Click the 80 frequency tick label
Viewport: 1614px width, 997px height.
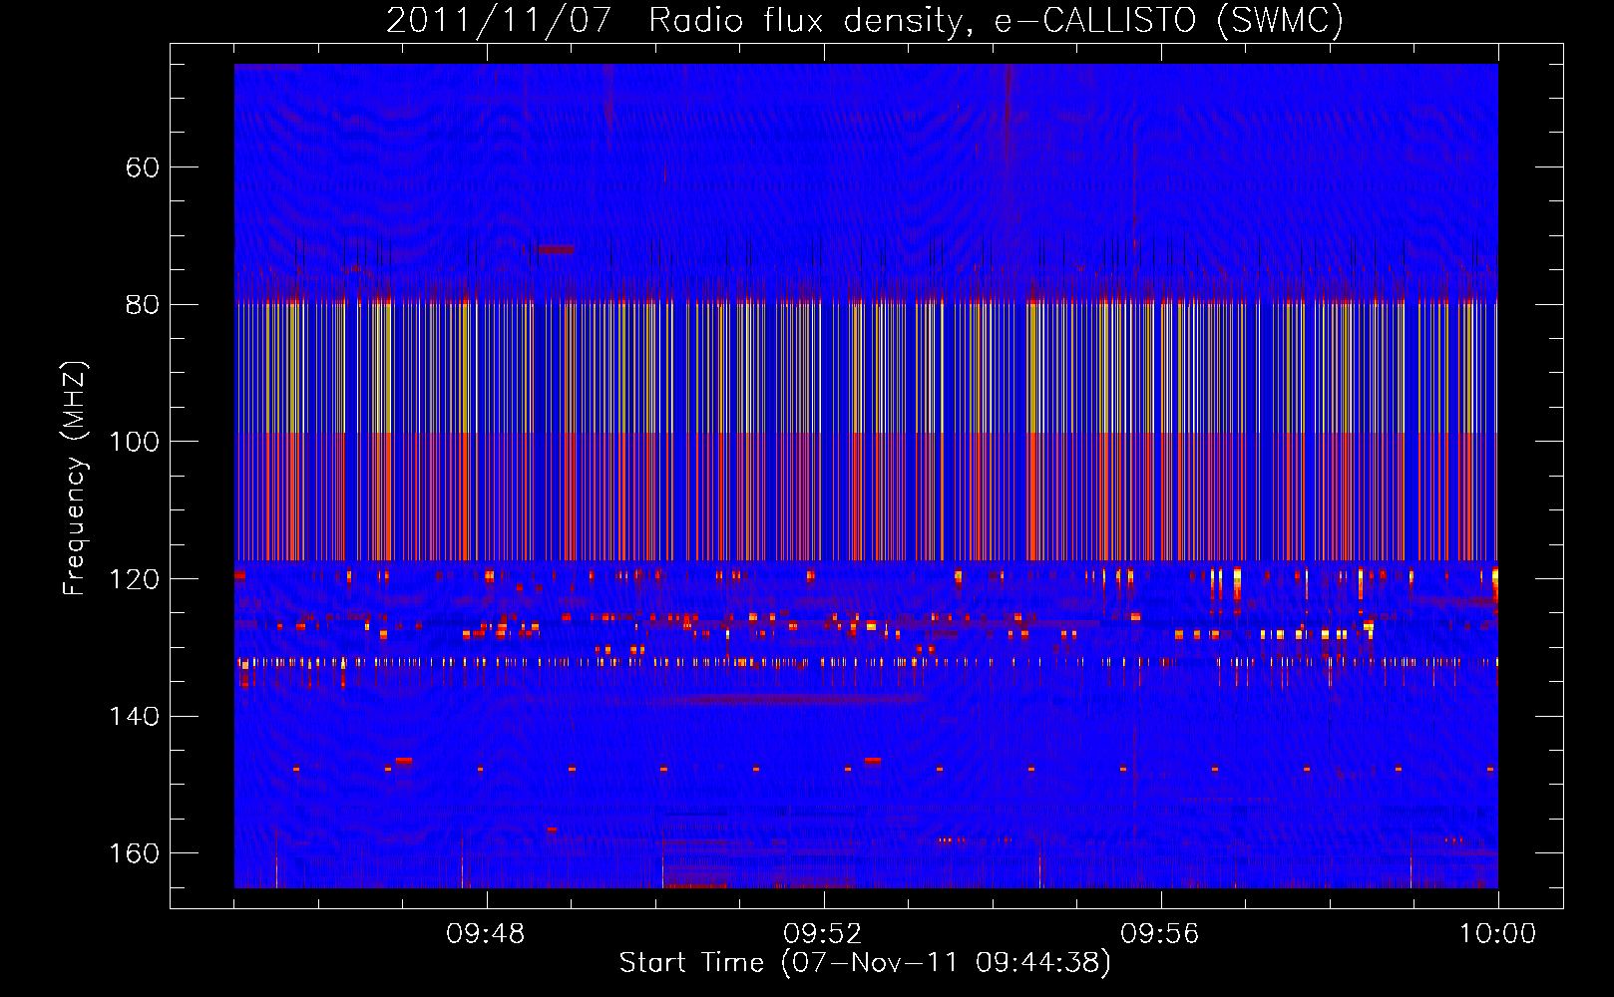(143, 304)
